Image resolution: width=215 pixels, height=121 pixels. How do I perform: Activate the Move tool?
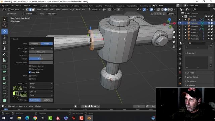4,32
